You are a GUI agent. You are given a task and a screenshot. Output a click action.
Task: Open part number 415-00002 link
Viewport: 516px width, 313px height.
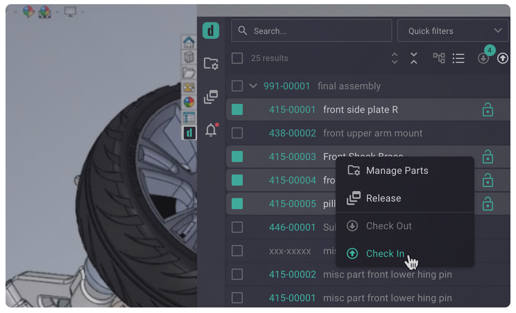click(292, 274)
